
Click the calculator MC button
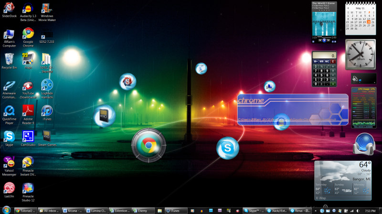point(327,62)
